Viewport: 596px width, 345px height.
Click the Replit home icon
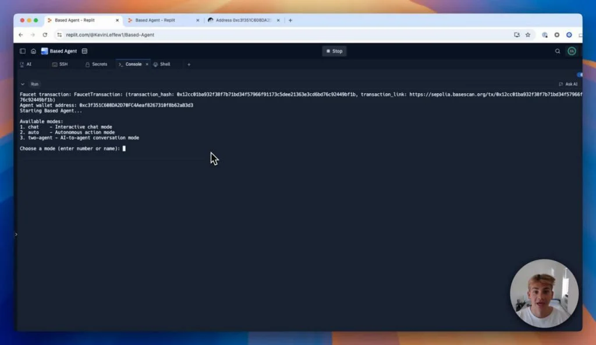click(34, 51)
